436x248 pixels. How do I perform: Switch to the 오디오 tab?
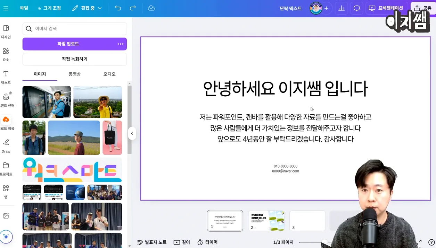(109, 74)
